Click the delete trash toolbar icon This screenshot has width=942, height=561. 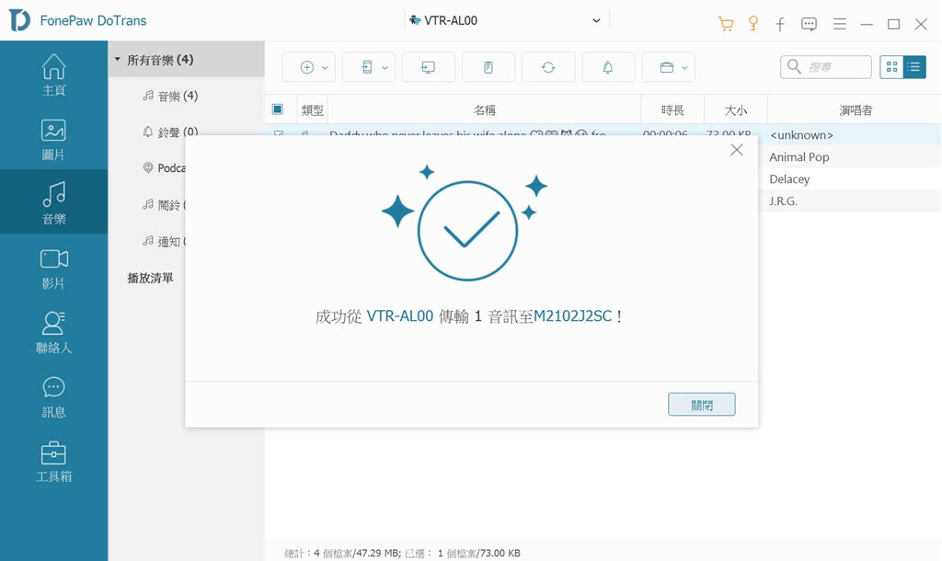point(488,67)
